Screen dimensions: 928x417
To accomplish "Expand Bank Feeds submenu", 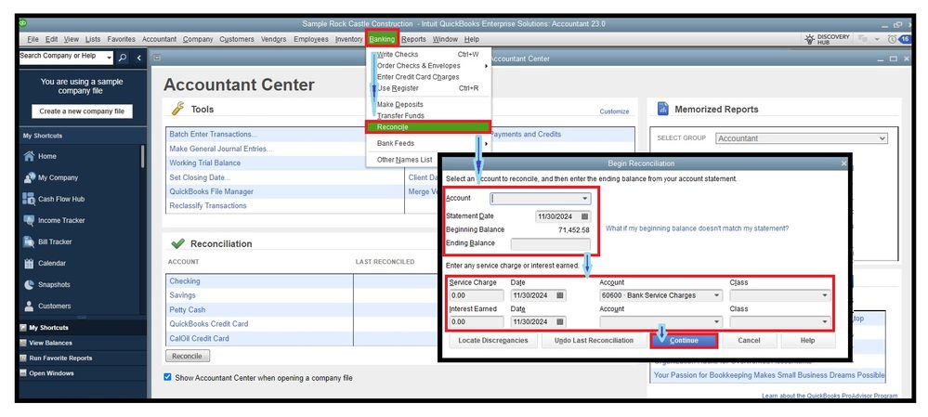I will (x=486, y=143).
